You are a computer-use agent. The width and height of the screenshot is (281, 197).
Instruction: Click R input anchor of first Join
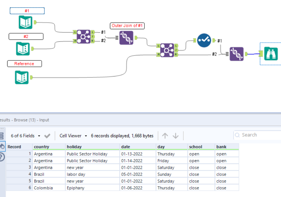(75, 41)
